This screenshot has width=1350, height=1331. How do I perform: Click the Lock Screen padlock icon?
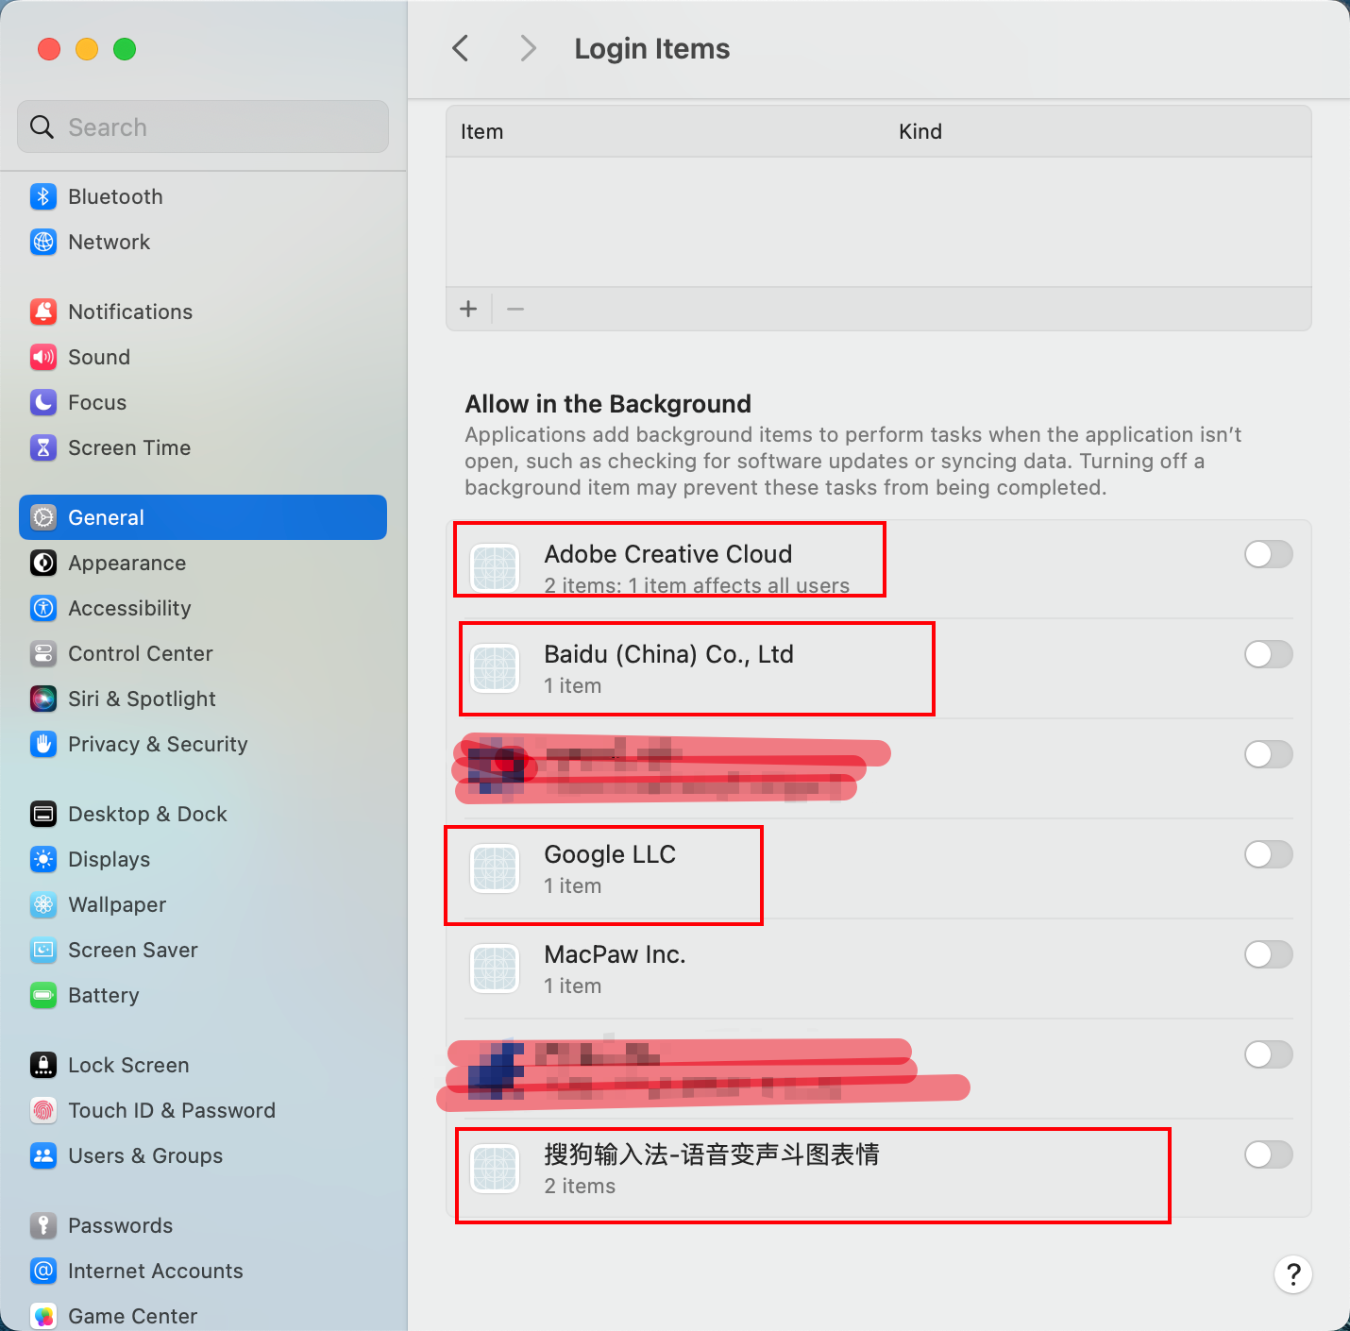click(x=43, y=1065)
